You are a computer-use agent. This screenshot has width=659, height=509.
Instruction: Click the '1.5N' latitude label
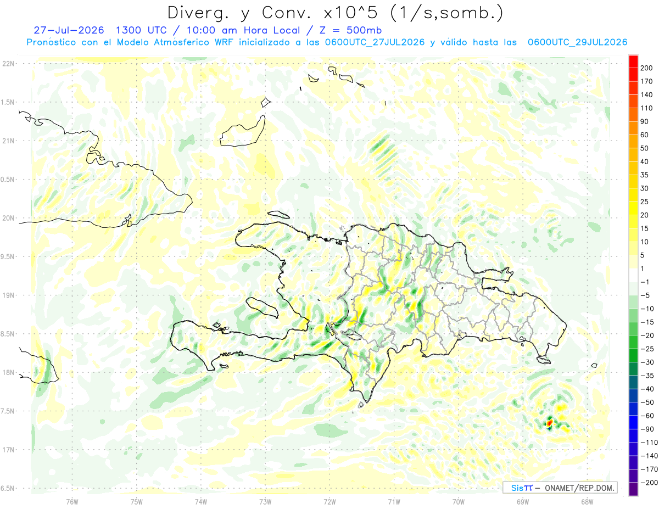8,102
